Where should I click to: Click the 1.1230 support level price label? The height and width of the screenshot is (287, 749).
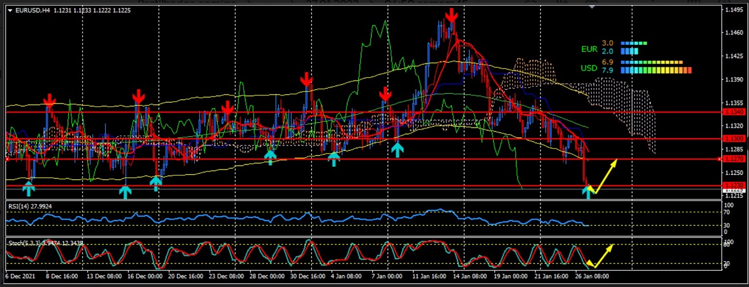tap(735, 185)
